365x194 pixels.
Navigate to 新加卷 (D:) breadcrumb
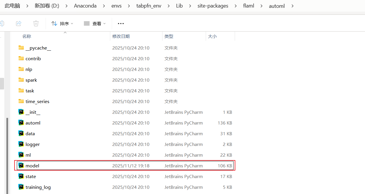pyautogui.click(x=47, y=6)
